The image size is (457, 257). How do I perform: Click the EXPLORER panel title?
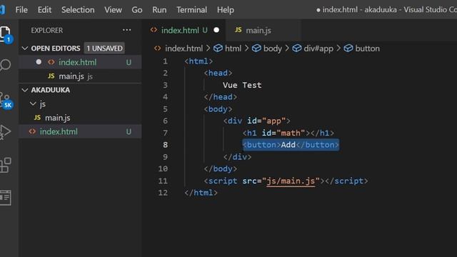(46, 30)
